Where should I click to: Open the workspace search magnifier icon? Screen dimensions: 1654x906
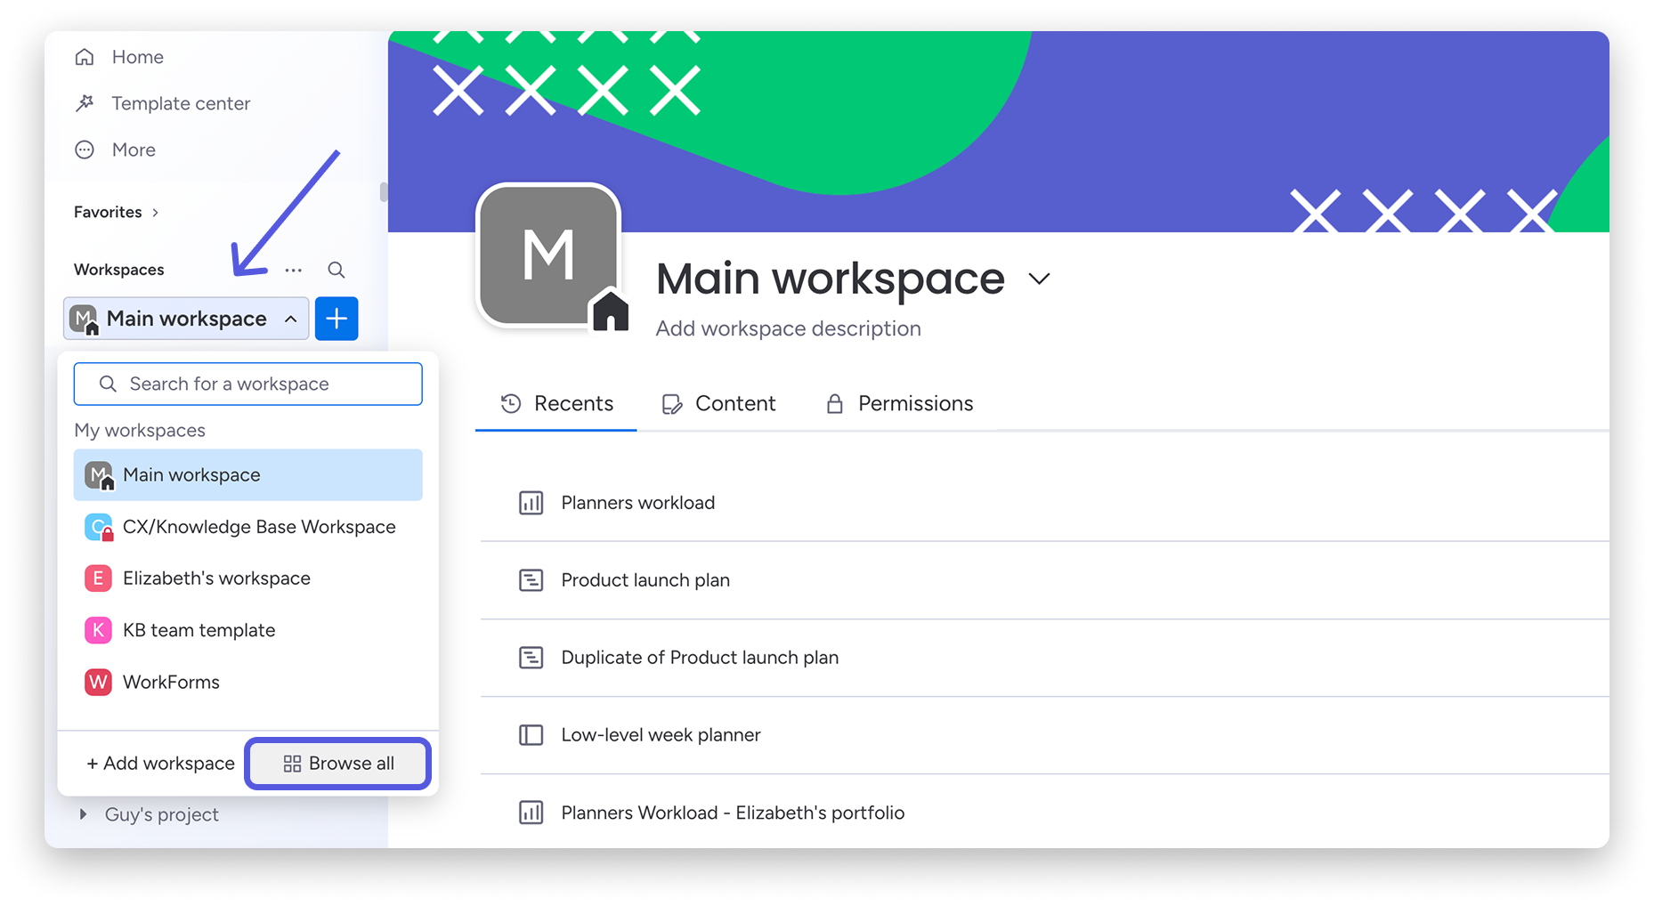[336, 269]
